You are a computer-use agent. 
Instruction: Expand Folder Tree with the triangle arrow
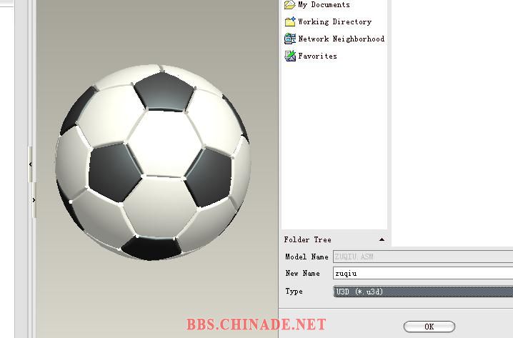(382, 239)
